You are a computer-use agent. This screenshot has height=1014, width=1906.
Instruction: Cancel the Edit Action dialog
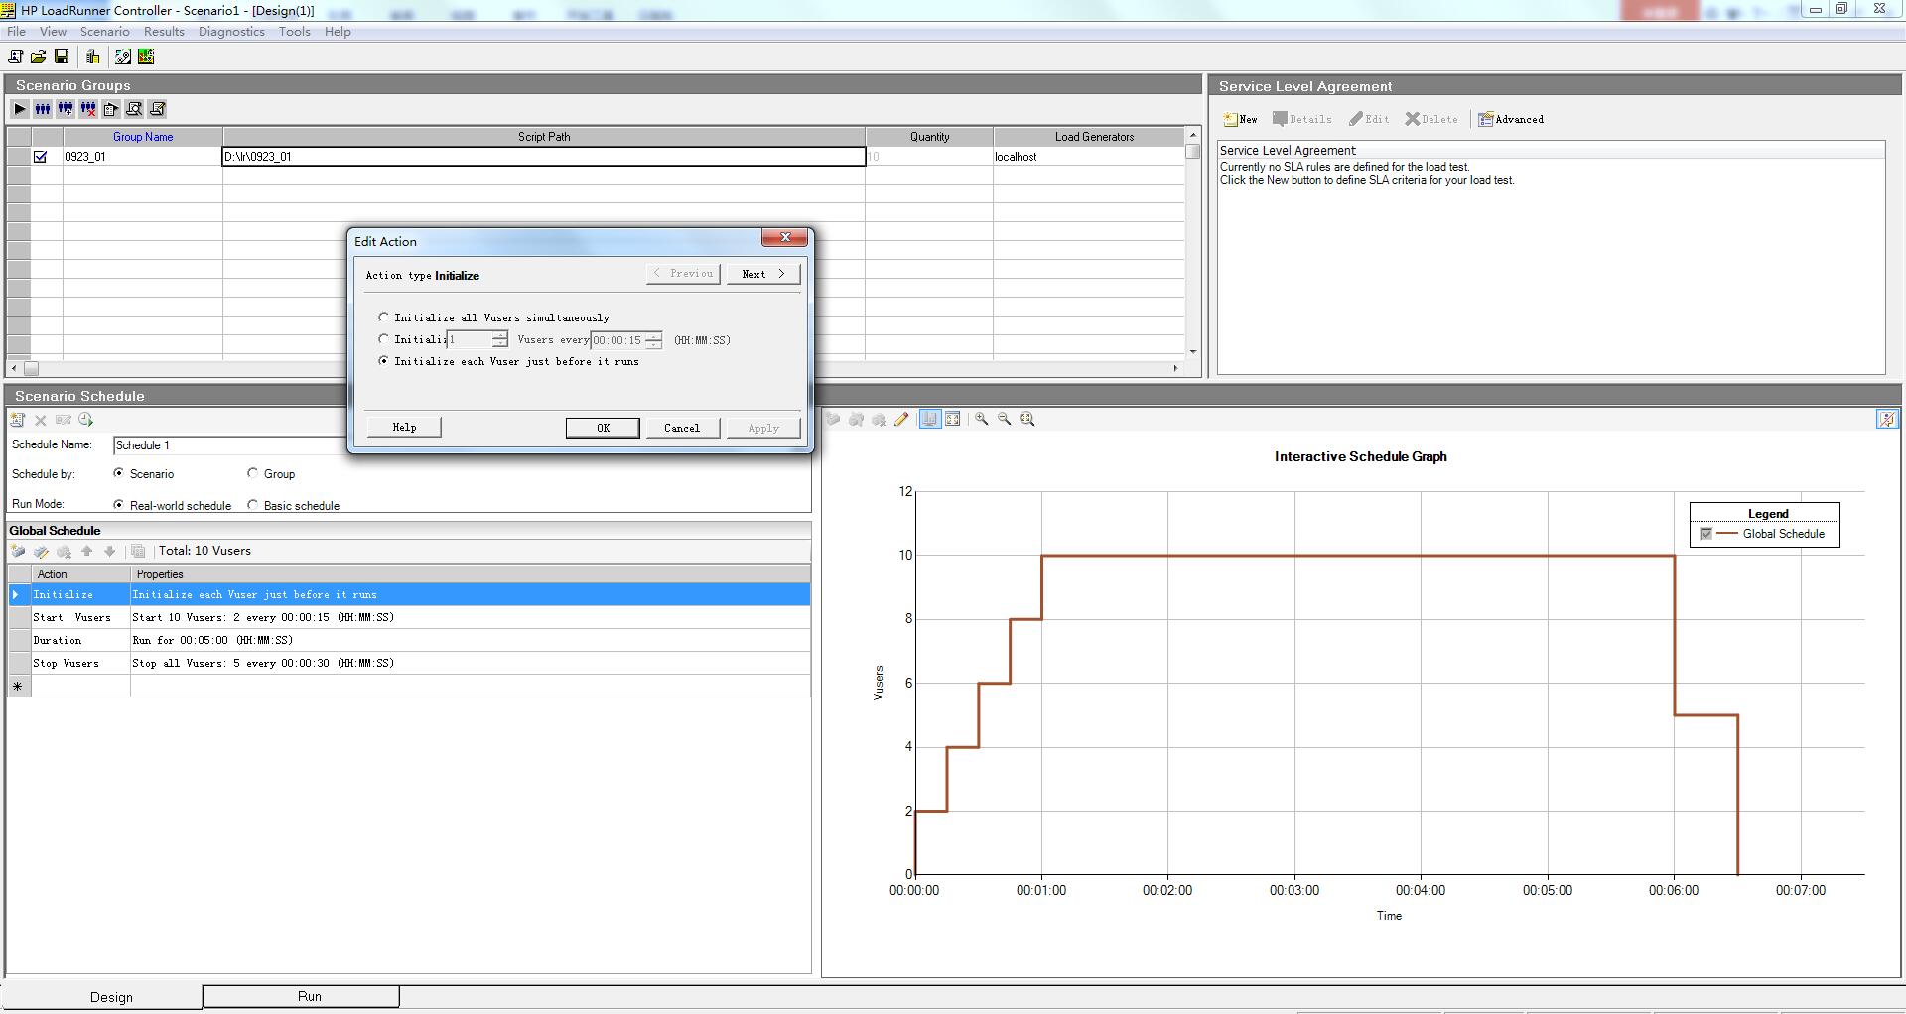(682, 428)
